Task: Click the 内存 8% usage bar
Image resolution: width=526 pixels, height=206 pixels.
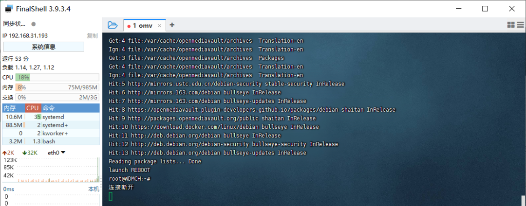Action: pos(57,87)
